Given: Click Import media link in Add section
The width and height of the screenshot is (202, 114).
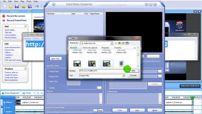Looking at the screenshot, I should pyautogui.click(x=10, y=30).
